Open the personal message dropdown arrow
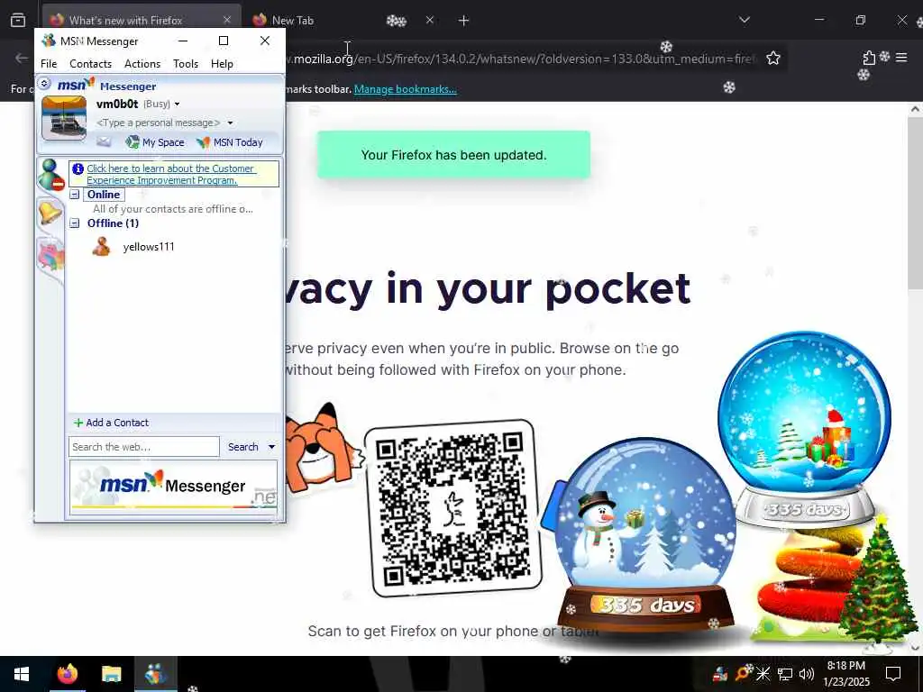The height and width of the screenshot is (692, 923). 230,123
